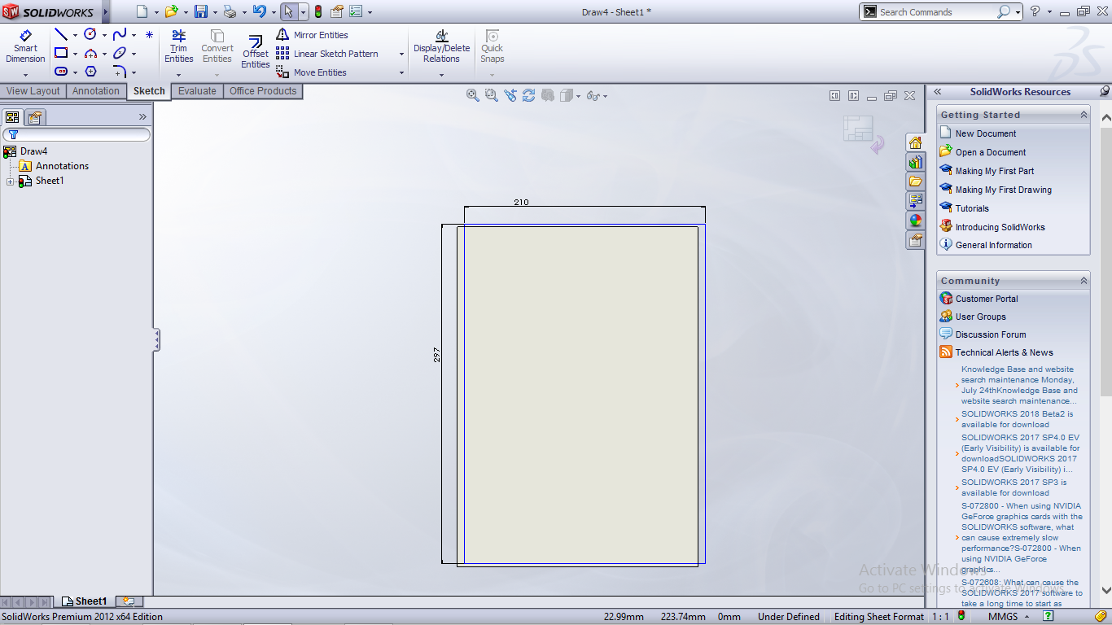
Task: Open the Evaluate ribbon tab
Action: pyautogui.click(x=197, y=91)
